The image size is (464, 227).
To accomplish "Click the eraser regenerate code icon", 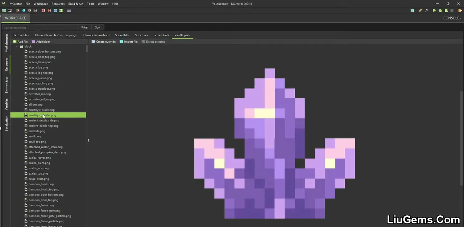I will [420, 10].
